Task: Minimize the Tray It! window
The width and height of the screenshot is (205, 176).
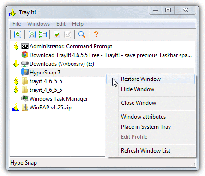Action: click(x=156, y=11)
